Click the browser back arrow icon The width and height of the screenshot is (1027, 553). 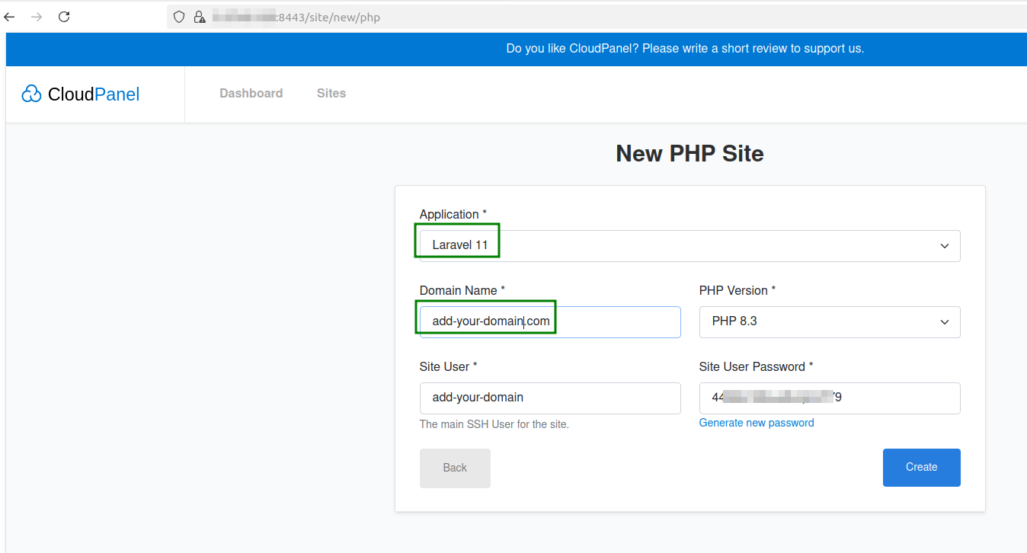coord(9,17)
